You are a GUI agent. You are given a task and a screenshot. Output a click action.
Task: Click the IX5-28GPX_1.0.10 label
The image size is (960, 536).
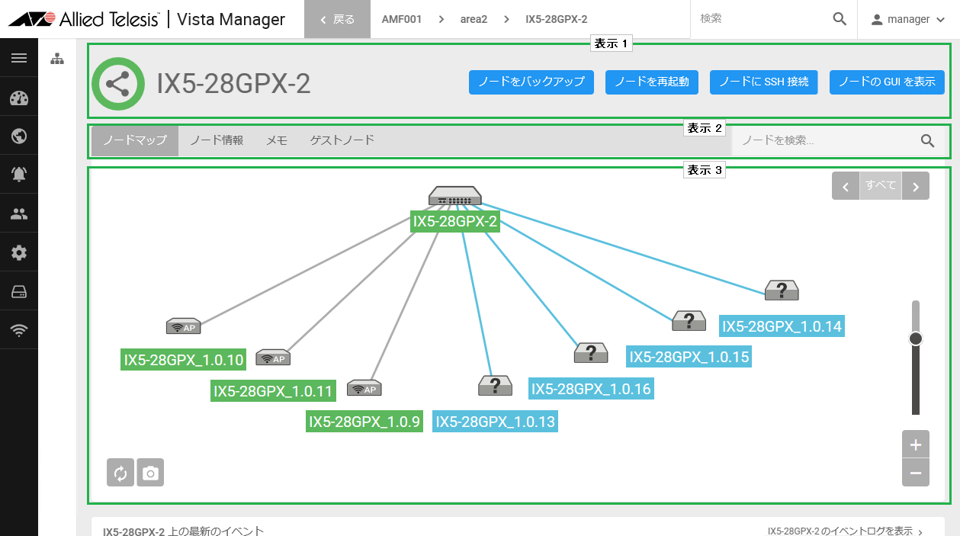coord(184,360)
